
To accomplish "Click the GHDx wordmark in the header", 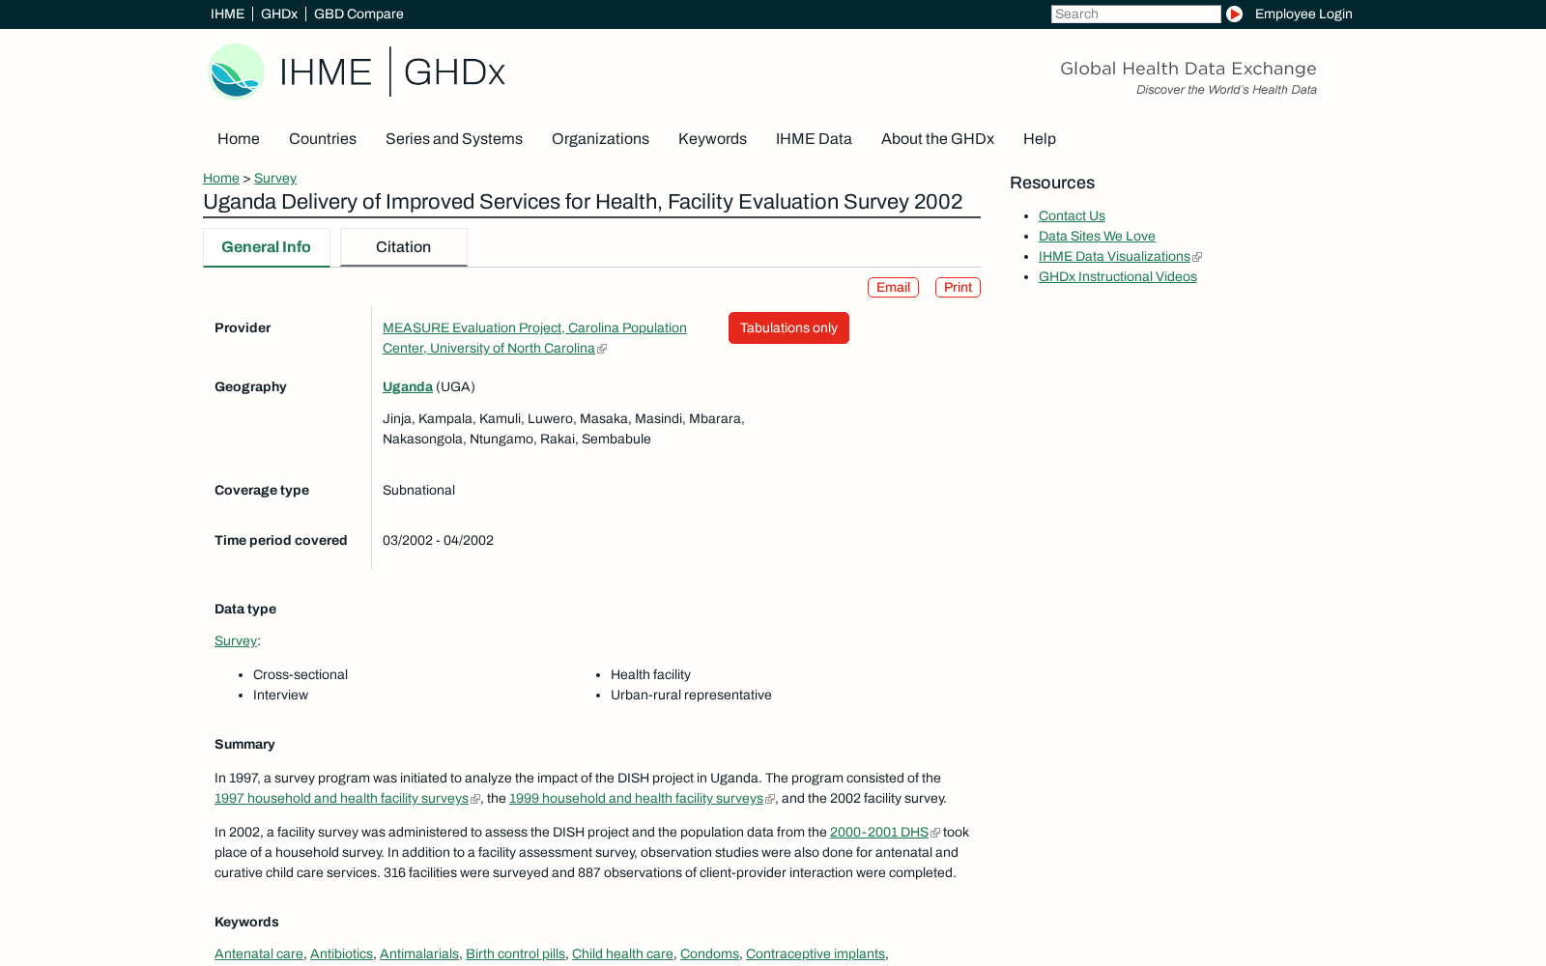I will tap(454, 72).
